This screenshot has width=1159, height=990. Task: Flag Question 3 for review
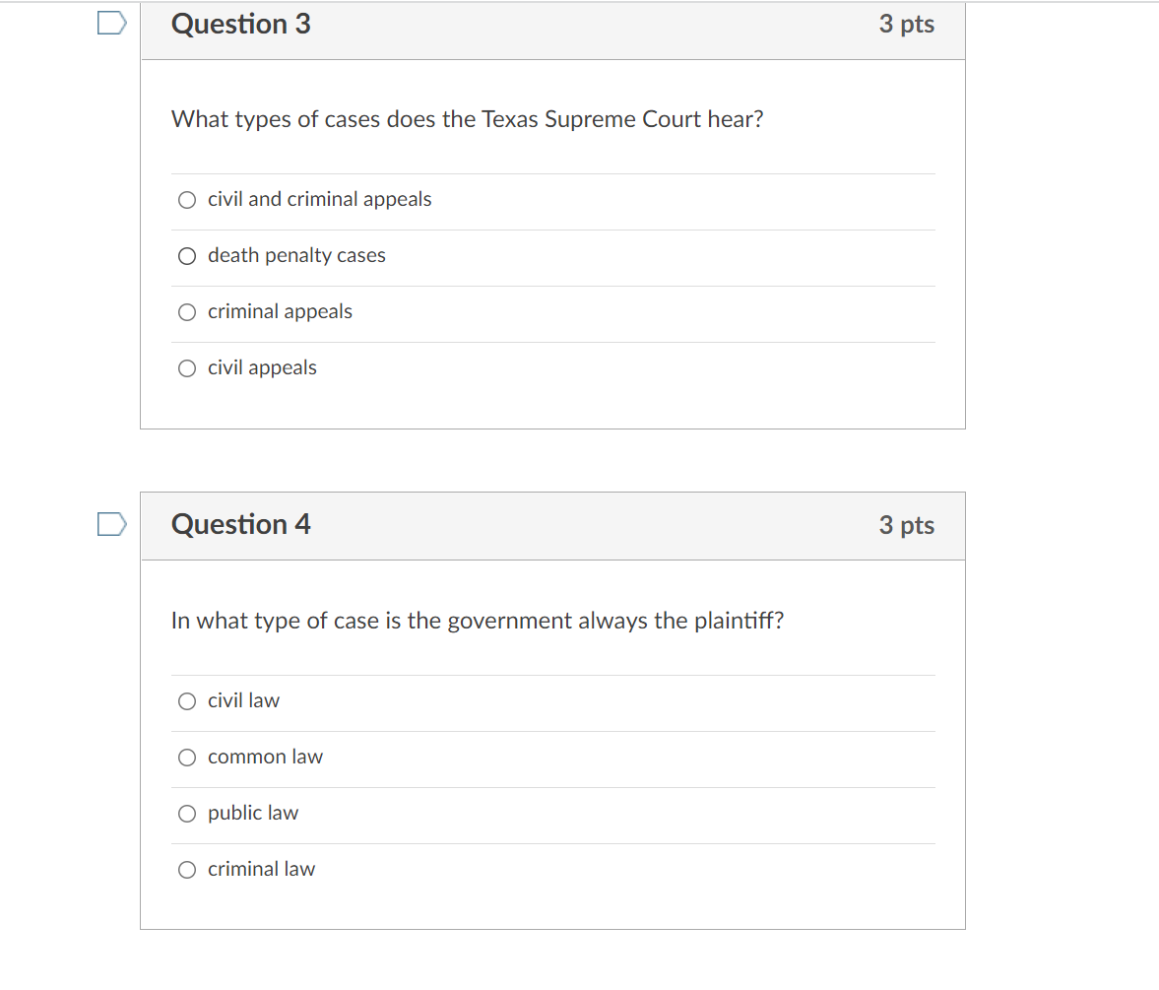[x=111, y=23]
